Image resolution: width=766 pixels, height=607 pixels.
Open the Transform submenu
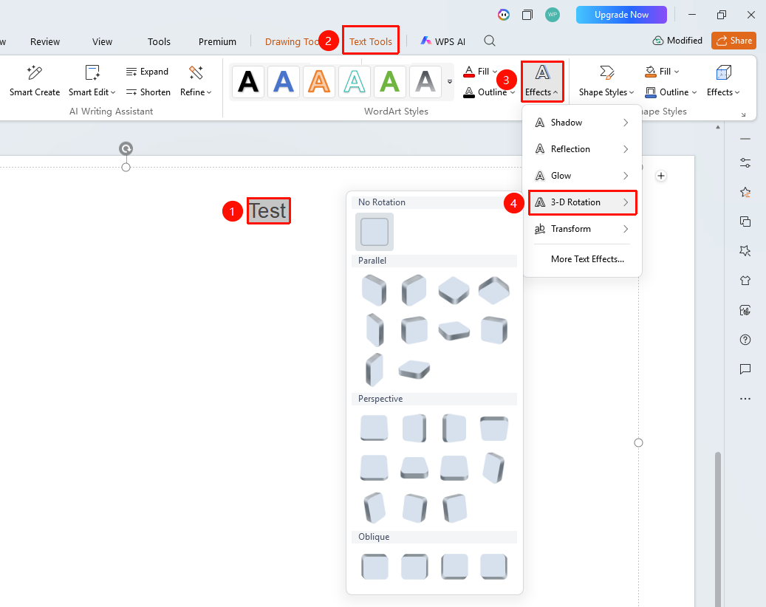click(x=582, y=229)
